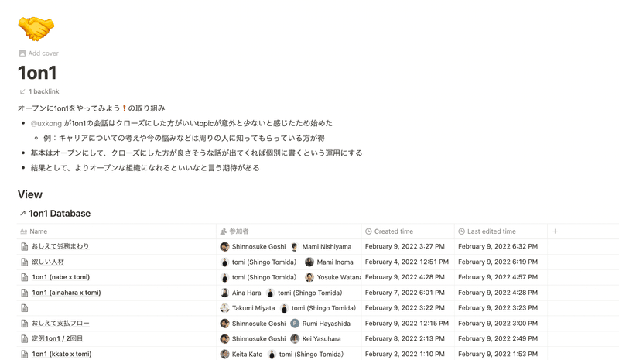Screen dimensions: 619x360
Task: Click tomi (Shingo Tomida) in 欲しい人材 row
Action: point(258,262)
